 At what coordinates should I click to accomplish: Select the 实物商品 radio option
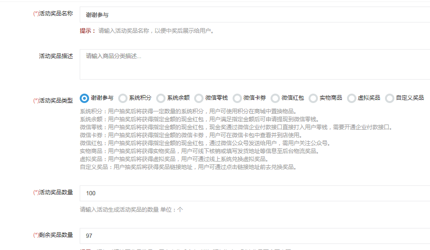point(313,98)
